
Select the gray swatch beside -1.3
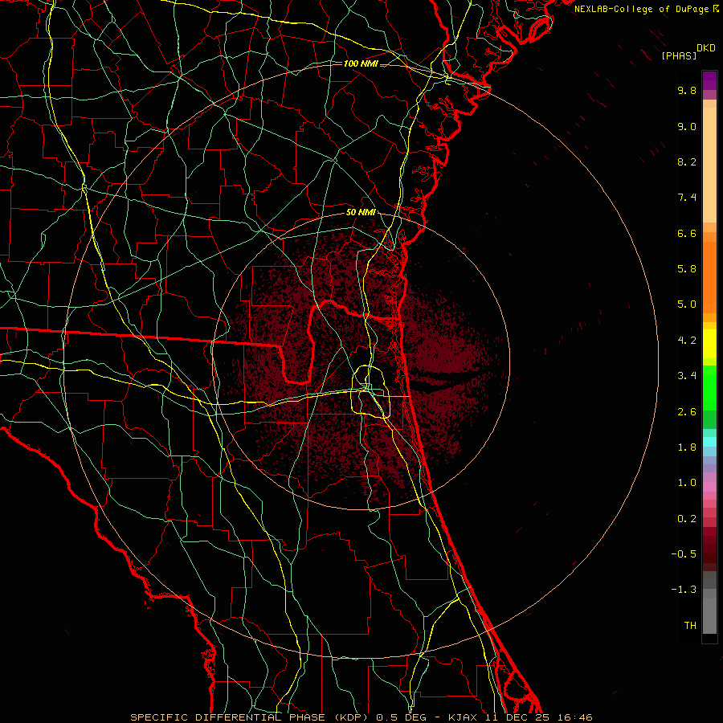709,590
